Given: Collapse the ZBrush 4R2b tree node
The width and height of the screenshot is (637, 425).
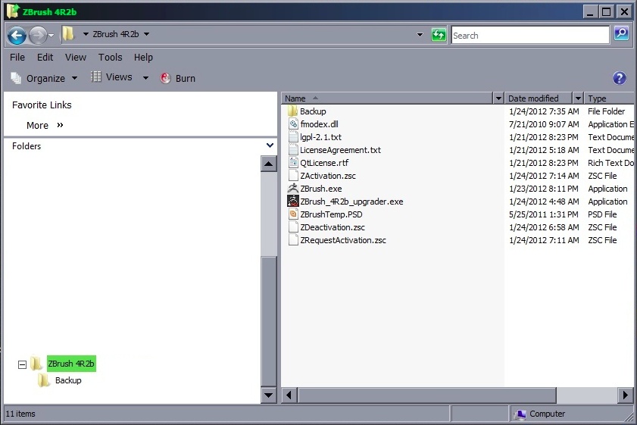Looking at the screenshot, I should pos(22,364).
